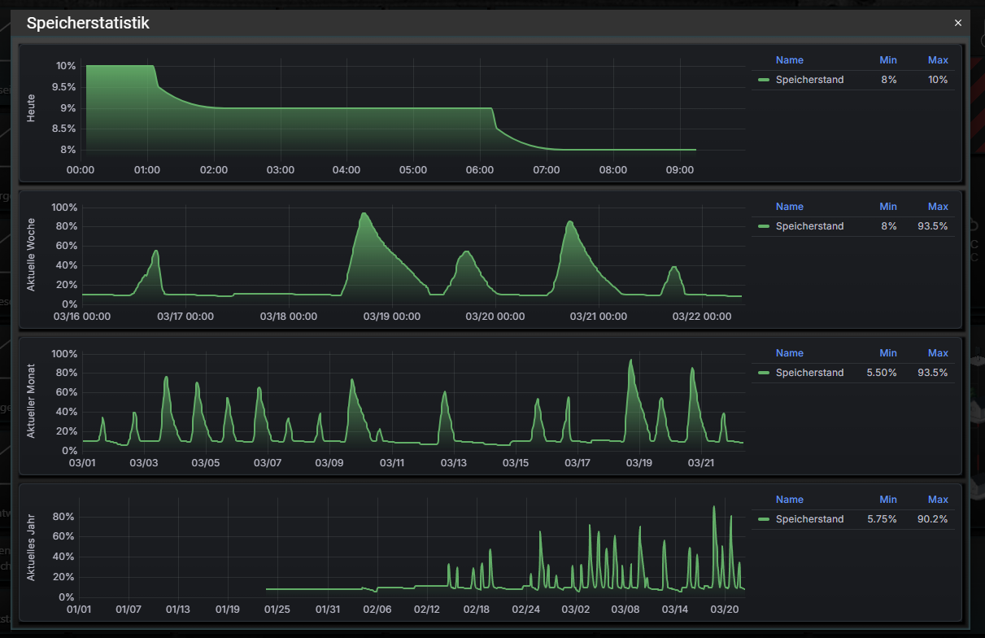Click the 02/24 tick on year chart
Image resolution: width=985 pixels, height=638 pixels.
coord(525,610)
